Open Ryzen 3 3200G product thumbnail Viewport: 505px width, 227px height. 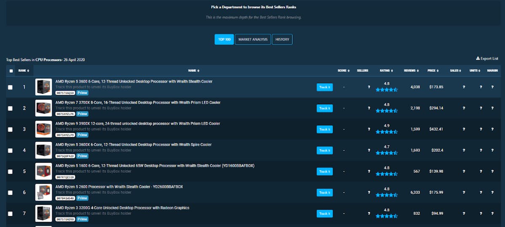click(43, 214)
